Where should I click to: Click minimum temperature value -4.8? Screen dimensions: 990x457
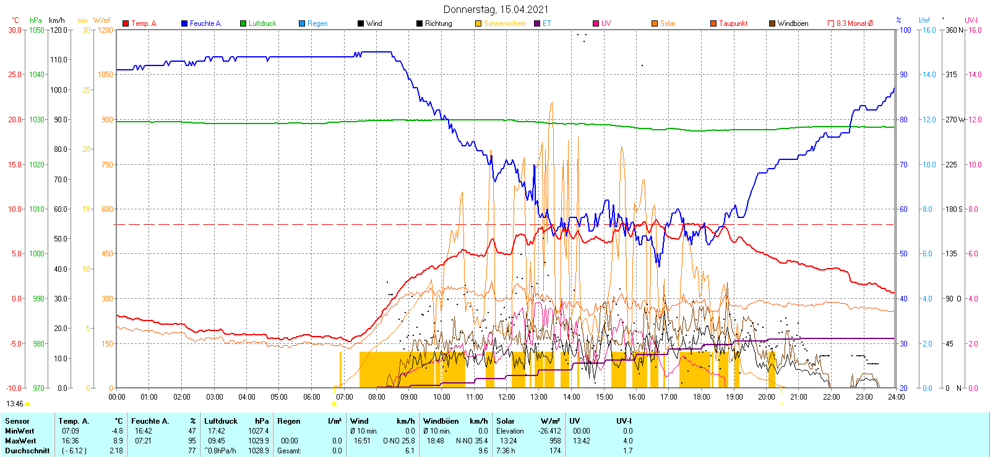pyautogui.click(x=118, y=431)
